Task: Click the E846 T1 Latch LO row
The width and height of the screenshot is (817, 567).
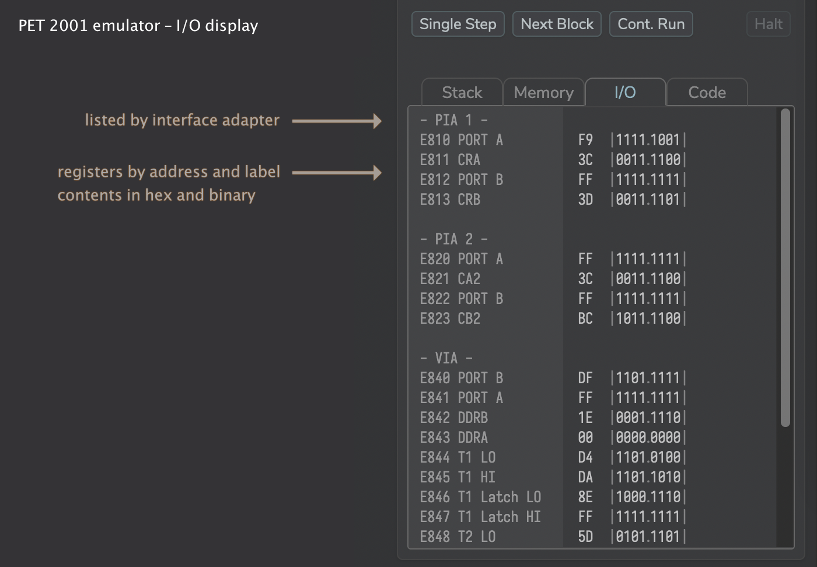Action: [x=593, y=497]
